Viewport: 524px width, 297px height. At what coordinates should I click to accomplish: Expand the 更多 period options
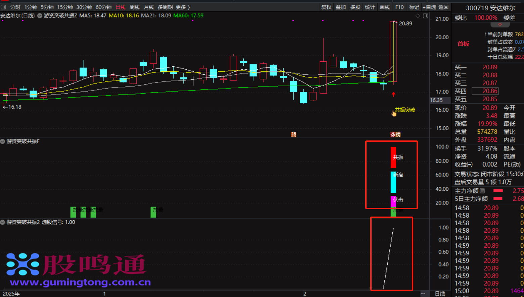point(183,7)
